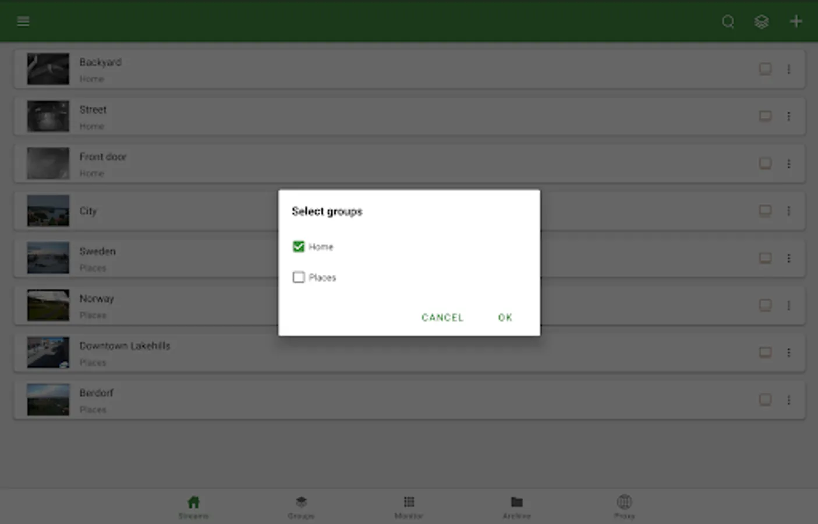The image size is (818, 524).
Task: Select the Berdorf stream name
Action: [96, 393]
